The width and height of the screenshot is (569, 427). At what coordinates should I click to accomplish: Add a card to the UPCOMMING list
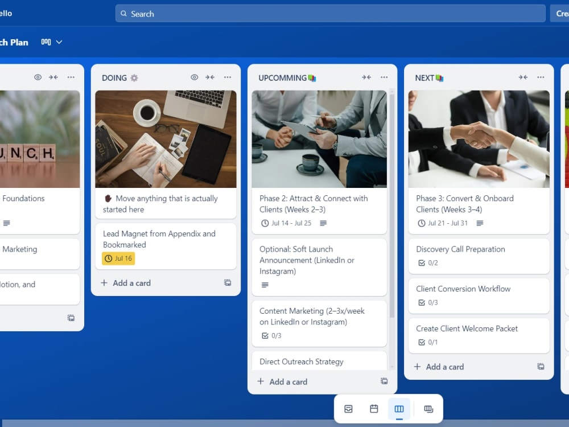(282, 381)
